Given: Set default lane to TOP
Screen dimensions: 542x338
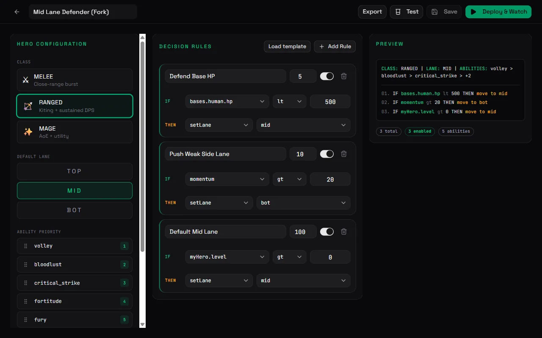Looking at the screenshot, I should click(x=75, y=171).
